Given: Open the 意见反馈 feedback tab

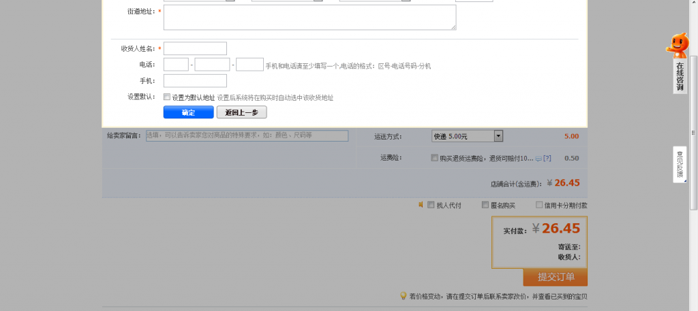Looking at the screenshot, I should click(x=680, y=164).
